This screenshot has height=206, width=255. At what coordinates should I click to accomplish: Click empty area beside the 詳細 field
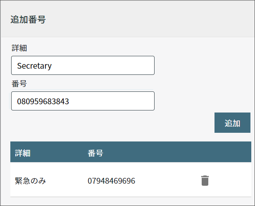pos(203,65)
